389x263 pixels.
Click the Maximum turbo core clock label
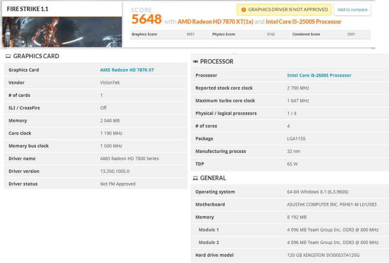pyautogui.click(x=225, y=100)
